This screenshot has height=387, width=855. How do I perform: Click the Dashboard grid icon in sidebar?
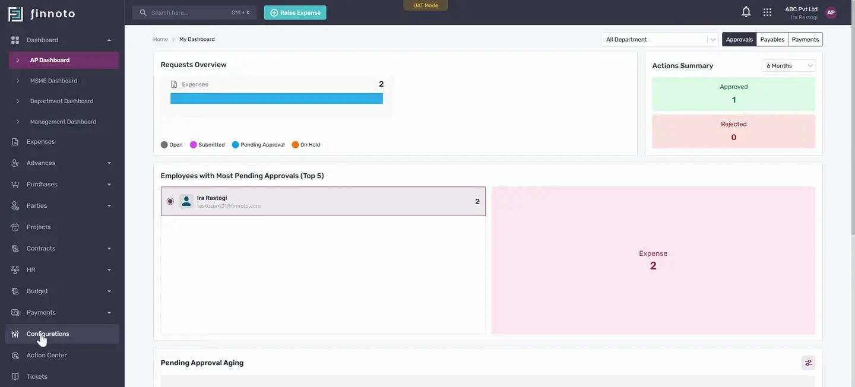coord(15,40)
